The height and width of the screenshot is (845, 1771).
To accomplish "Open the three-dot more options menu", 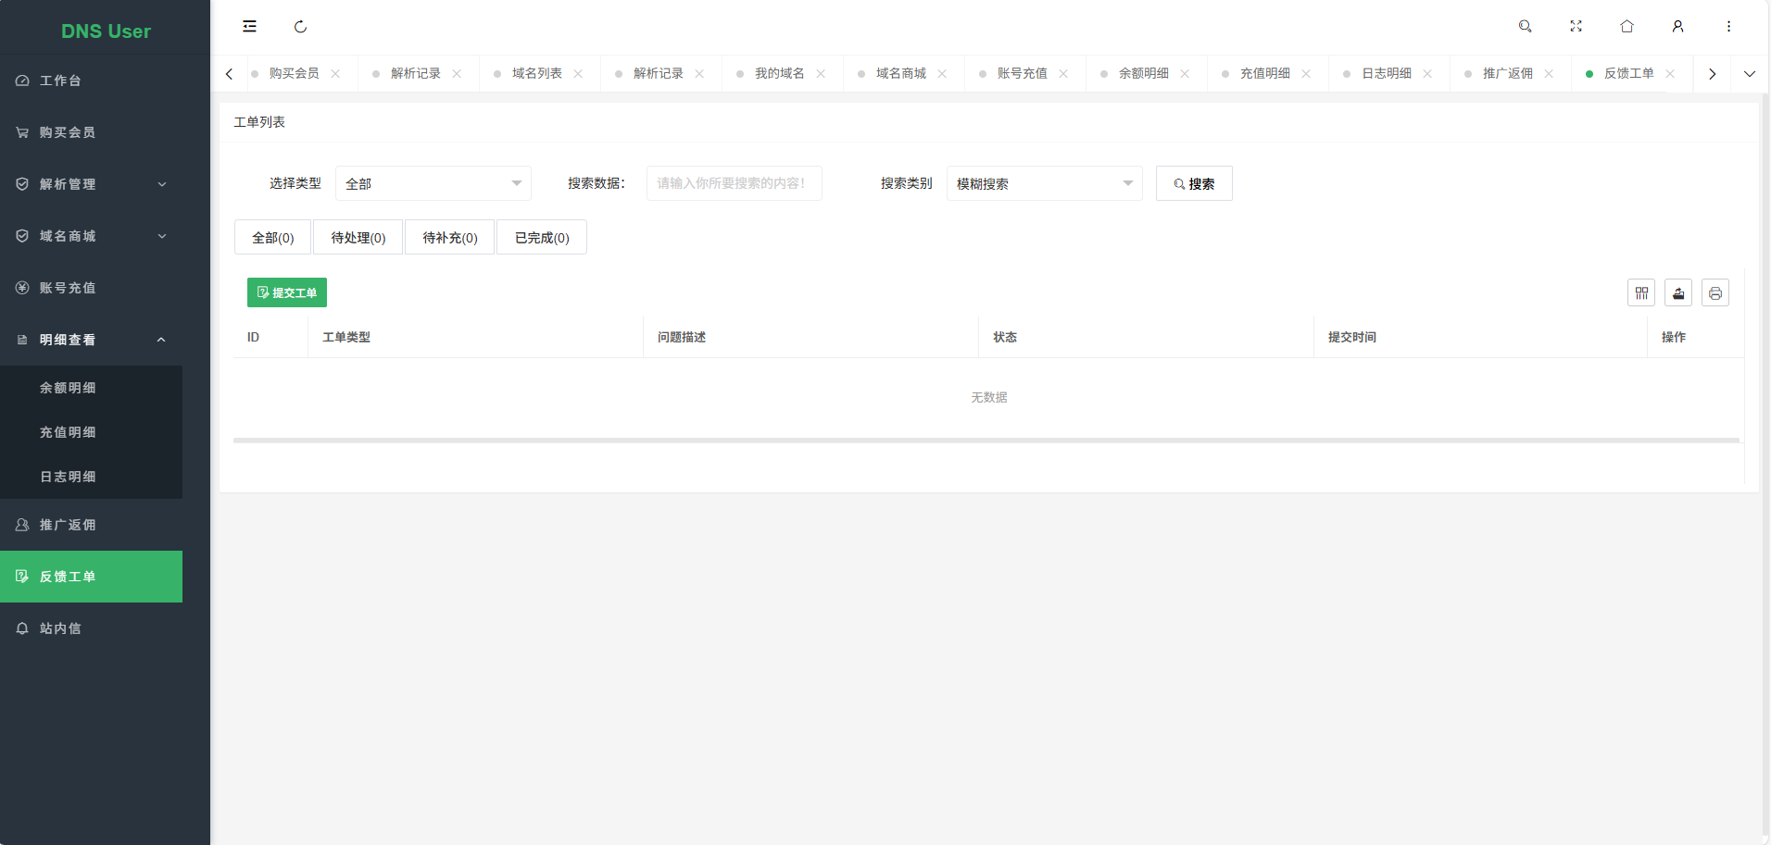I will (1727, 26).
